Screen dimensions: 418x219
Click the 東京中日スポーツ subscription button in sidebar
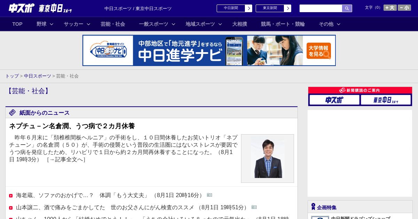click(386, 100)
